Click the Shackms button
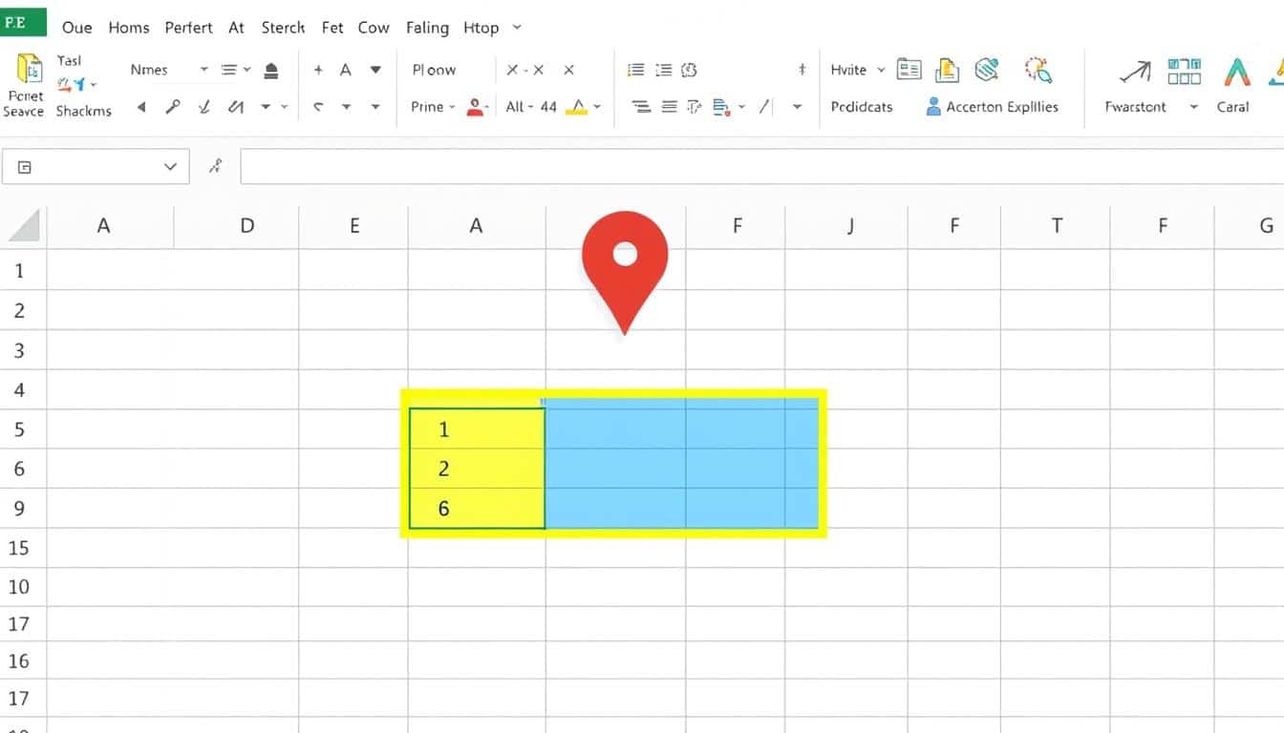This screenshot has width=1284, height=733. [83, 111]
